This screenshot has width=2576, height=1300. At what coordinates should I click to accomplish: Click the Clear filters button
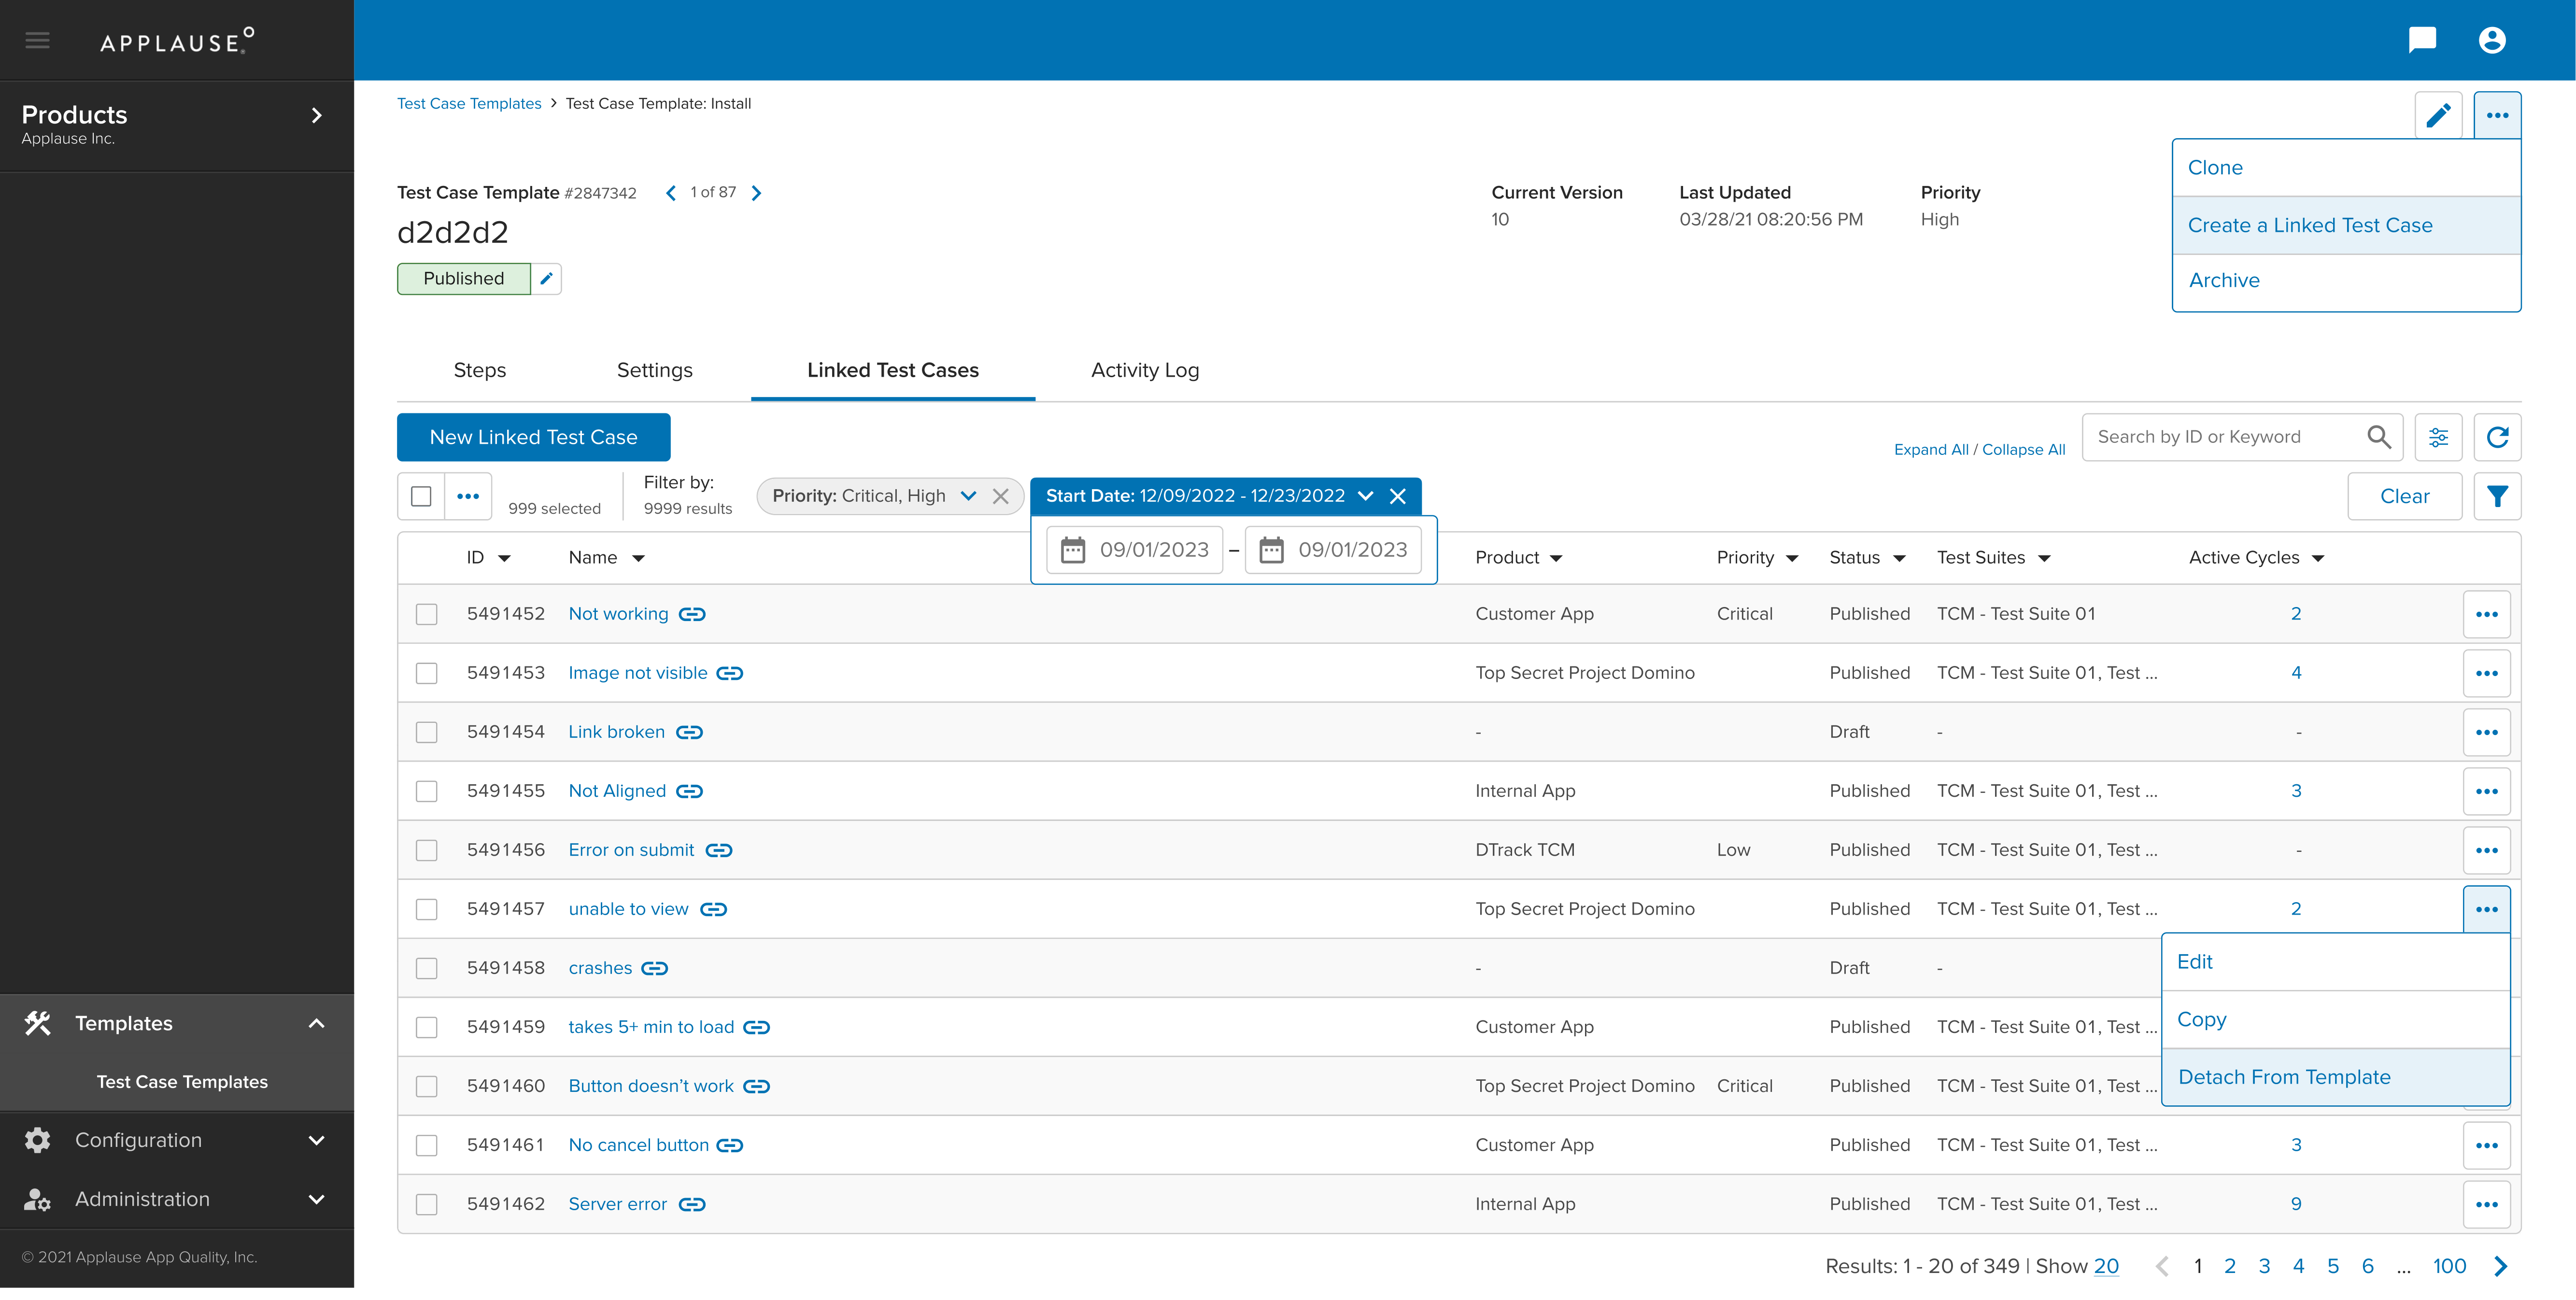2404,496
